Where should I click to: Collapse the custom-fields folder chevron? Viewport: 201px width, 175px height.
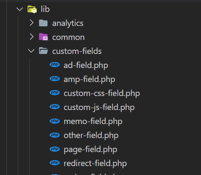click(x=31, y=51)
